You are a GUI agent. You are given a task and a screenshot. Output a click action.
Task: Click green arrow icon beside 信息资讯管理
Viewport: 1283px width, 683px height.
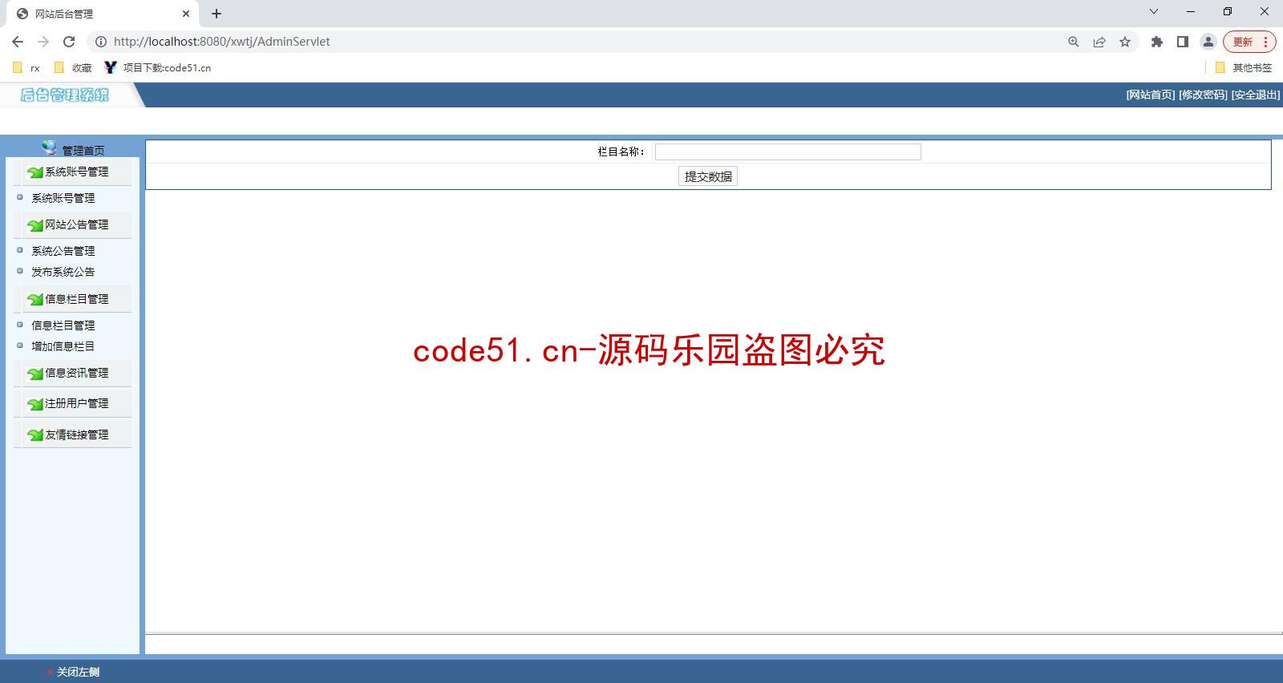(35, 374)
